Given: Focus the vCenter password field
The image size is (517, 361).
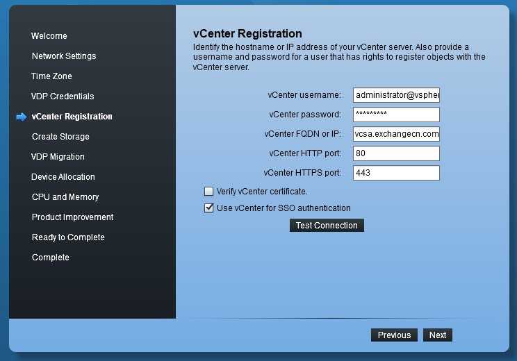Looking at the screenshot, I should click(x=396, y=115).
